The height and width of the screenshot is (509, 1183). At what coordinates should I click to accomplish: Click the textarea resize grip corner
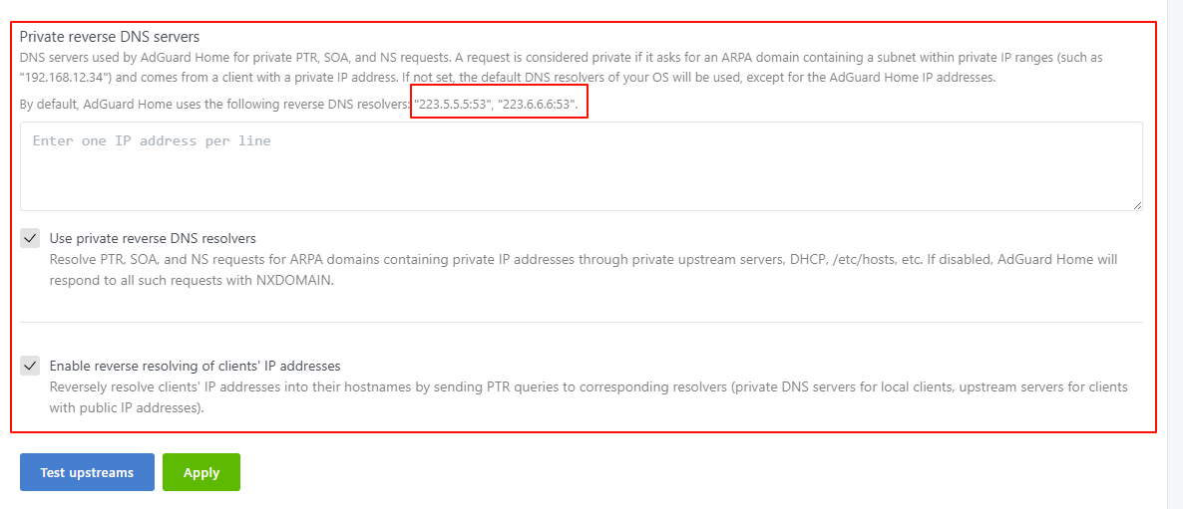[1137, 205]
